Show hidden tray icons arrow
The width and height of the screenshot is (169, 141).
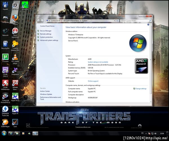point(146,134)
